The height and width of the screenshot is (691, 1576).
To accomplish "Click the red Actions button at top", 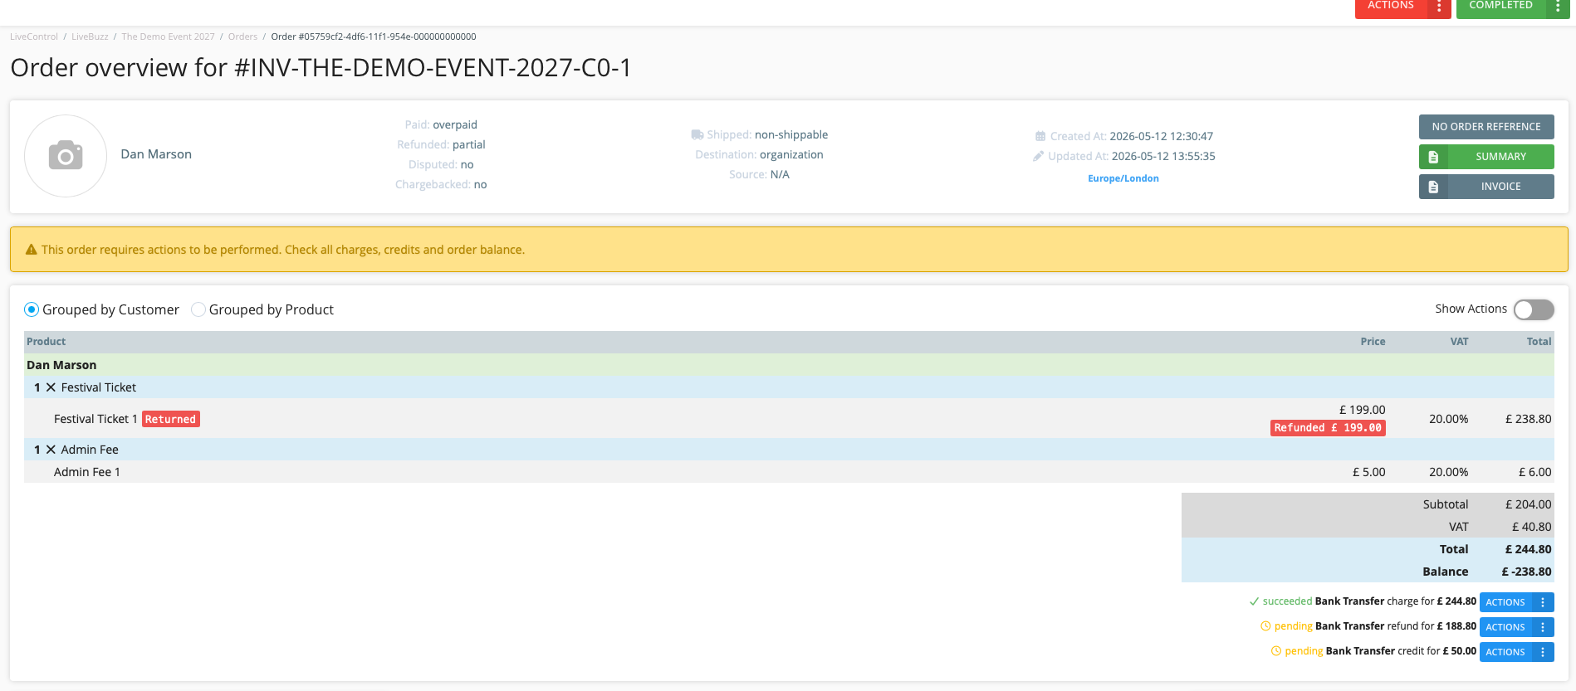I will pos(1391,7).
